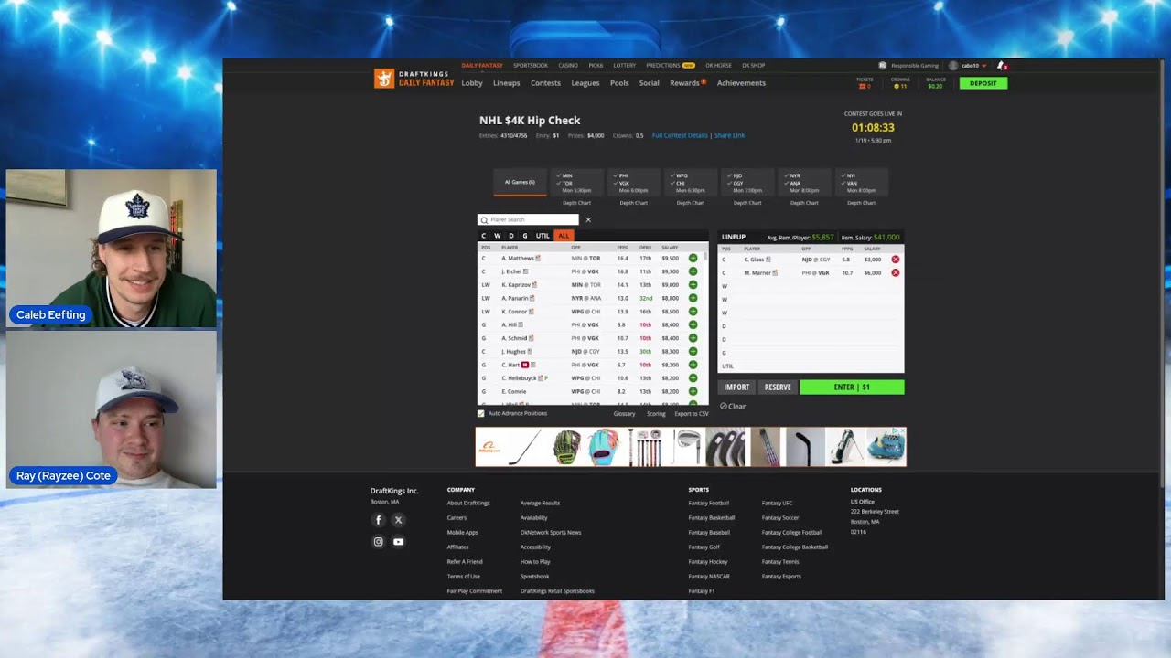Toggle Auto Advance Positions checkbox
Screen dimensions: 1171x658
point(481,414)
